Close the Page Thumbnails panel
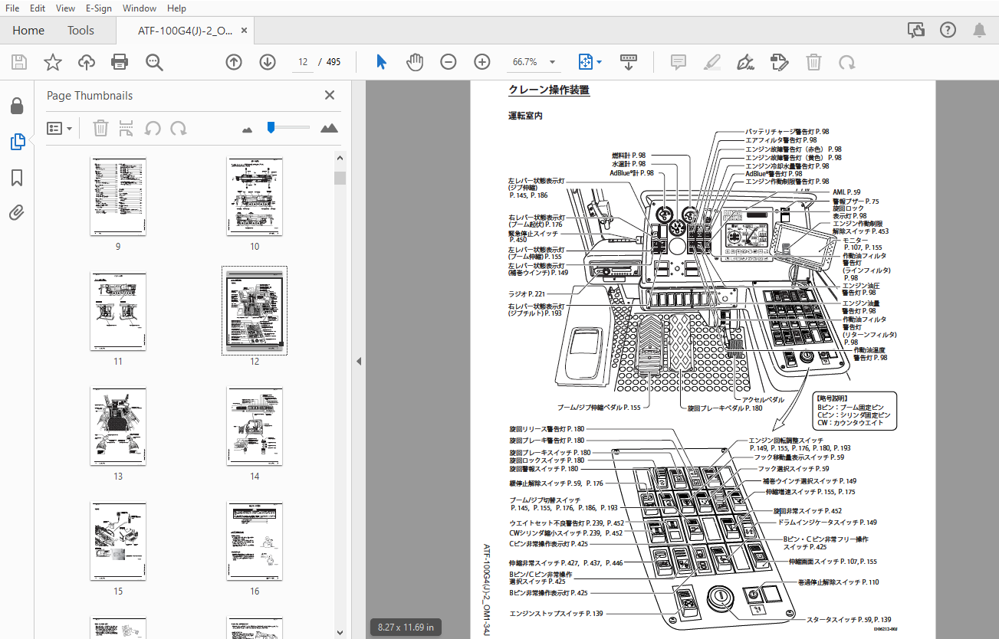Image resolution: width=999 pixels, height=639 pixels. (x=330, y=95)
